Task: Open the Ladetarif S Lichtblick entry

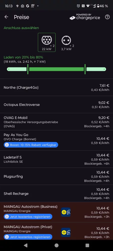Action: click(56, 159)
